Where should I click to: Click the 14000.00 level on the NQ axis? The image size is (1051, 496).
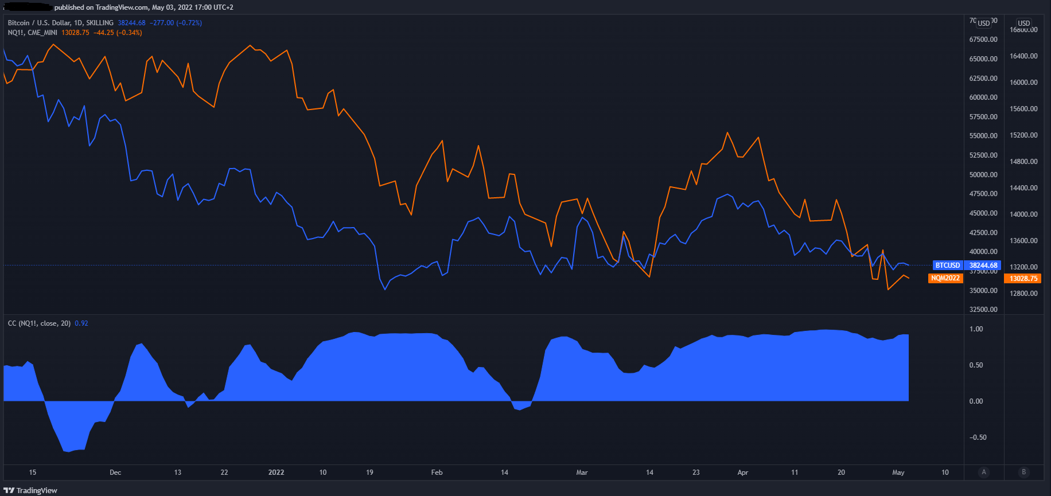1023,214
